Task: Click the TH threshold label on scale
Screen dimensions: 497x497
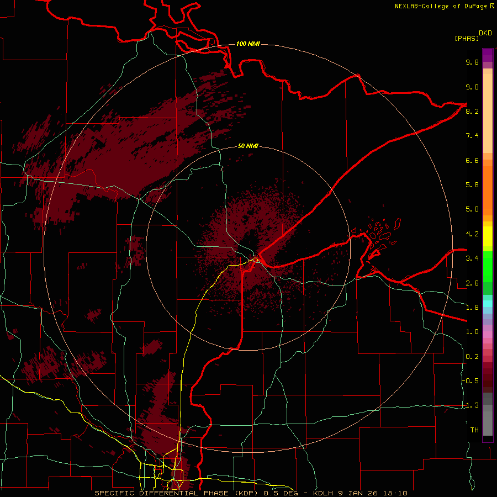Action: coord(474,430)
